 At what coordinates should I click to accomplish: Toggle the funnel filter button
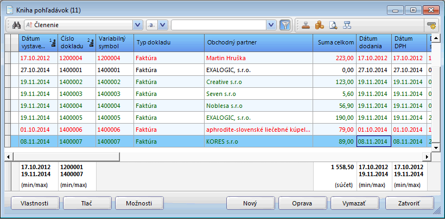285,25
